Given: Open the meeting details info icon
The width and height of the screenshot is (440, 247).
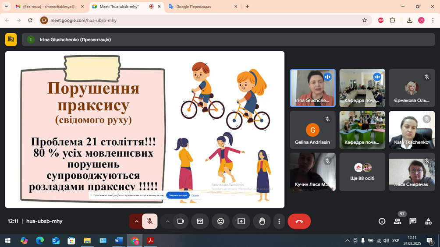Looking at the screenshot, I should [382, 222].
